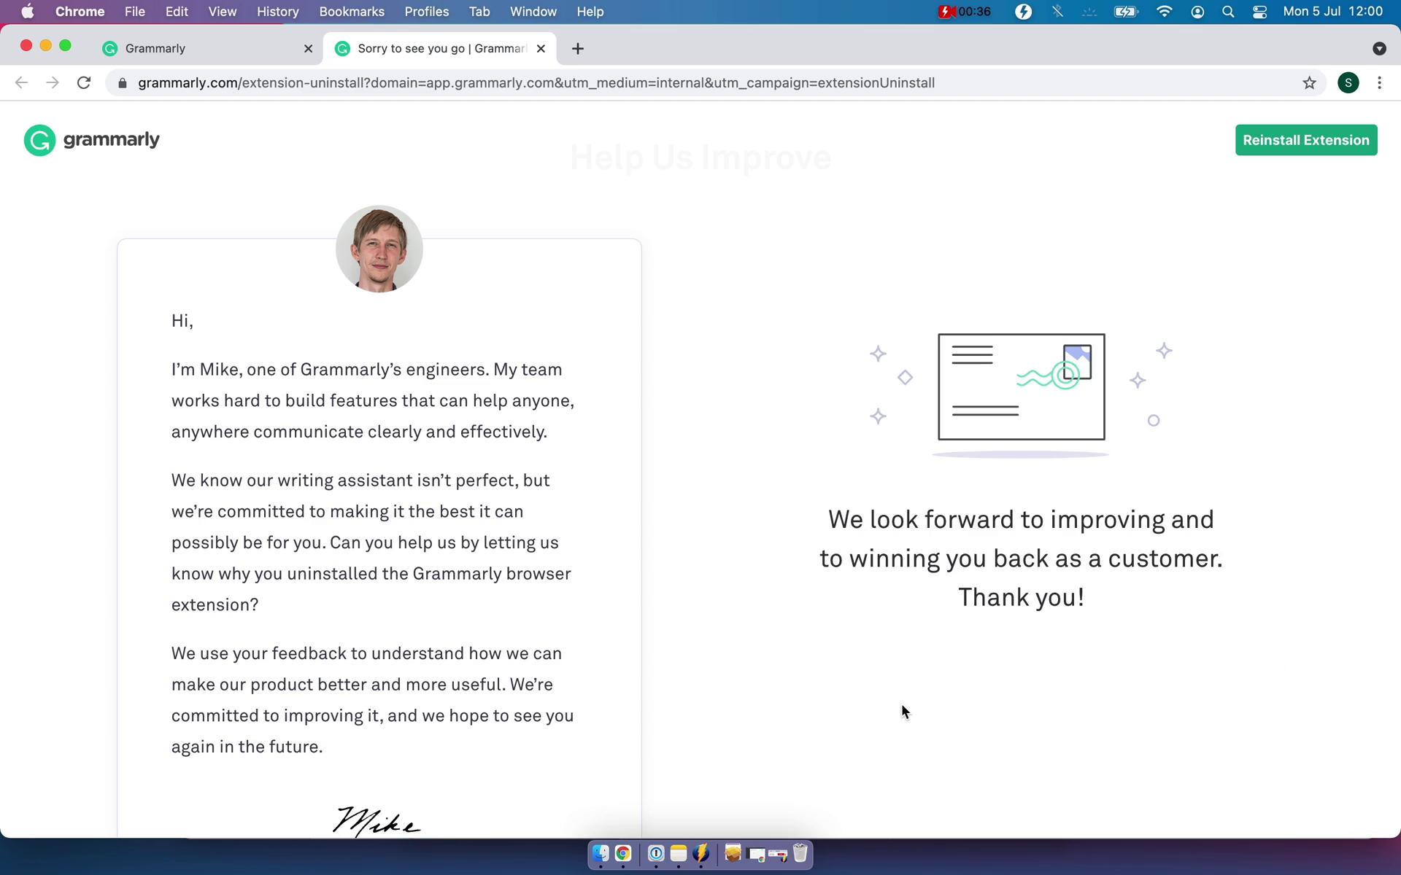Open the Chrome three-dot menu
This screenshot has height=875, width=1401.
[1379, 83]
